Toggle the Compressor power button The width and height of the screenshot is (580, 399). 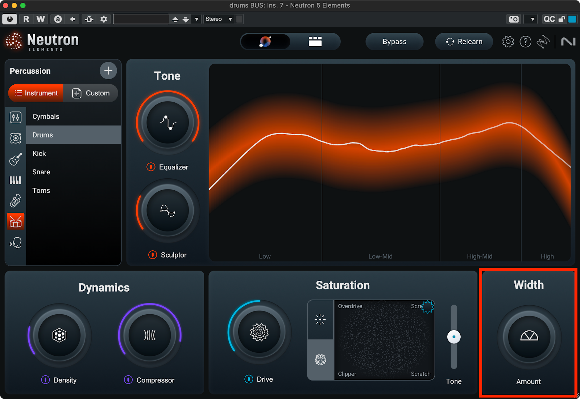coord(128,379)
